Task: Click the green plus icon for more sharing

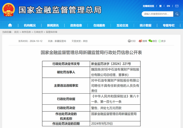Action: point(160,41)
